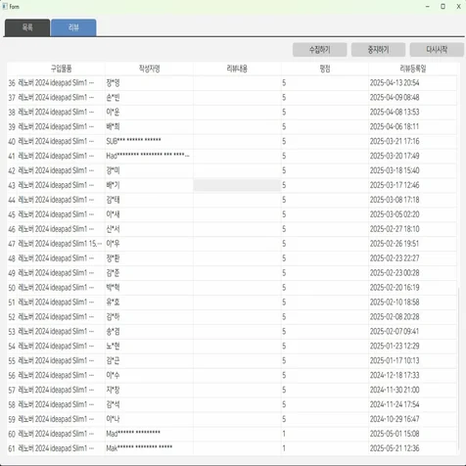Screen dimensions: 466x466
Task: Click the 리뷰등록일 column header
Action: tap(413, 69)
